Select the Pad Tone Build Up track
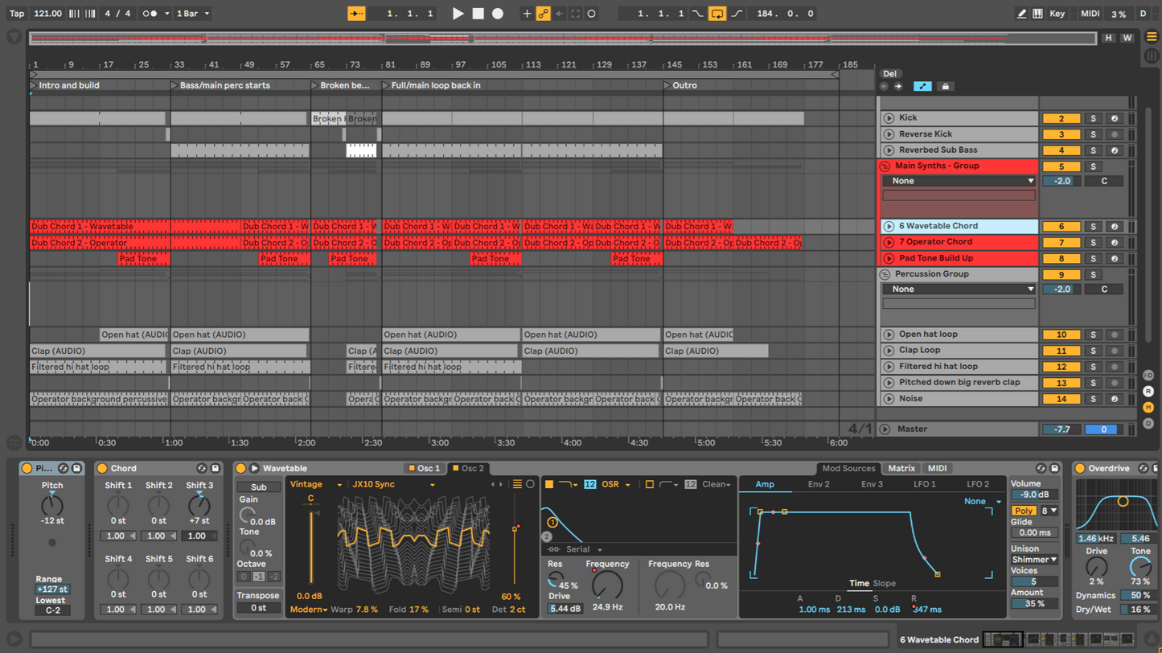Screen dimensions: 1162x653 pos(959,259)
